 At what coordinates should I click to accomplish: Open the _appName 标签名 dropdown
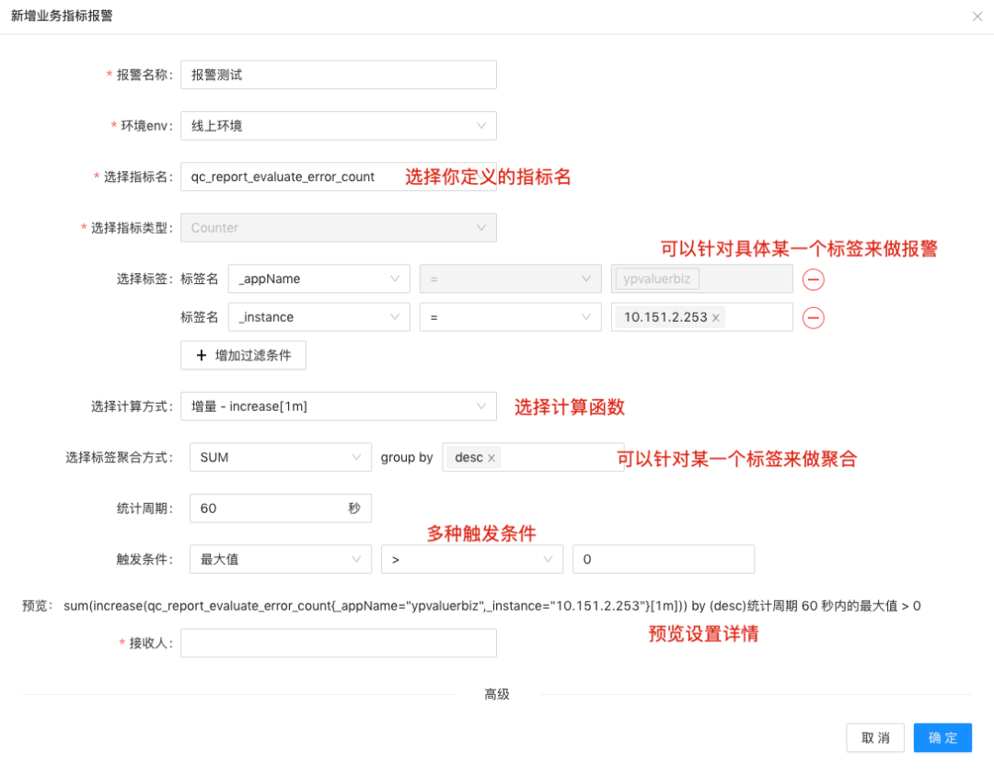pyautogui.click(x=318, y=279)
